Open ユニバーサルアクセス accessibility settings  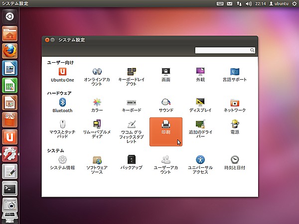pyautogui.click(x=200, y=162)
